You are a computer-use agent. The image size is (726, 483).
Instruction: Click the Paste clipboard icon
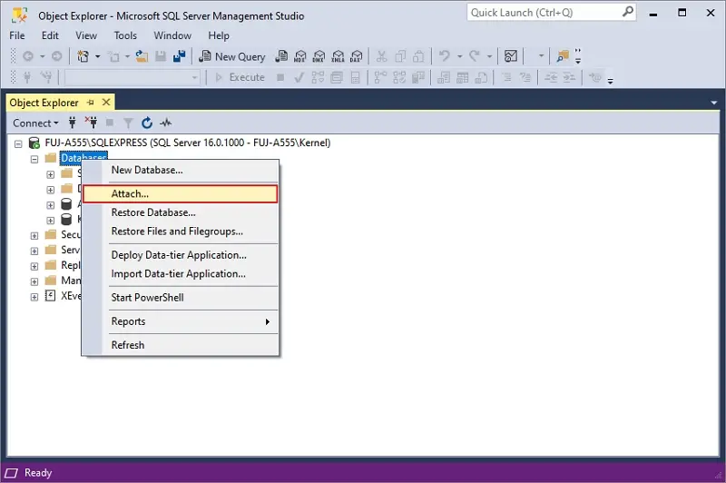pos(418,56)
